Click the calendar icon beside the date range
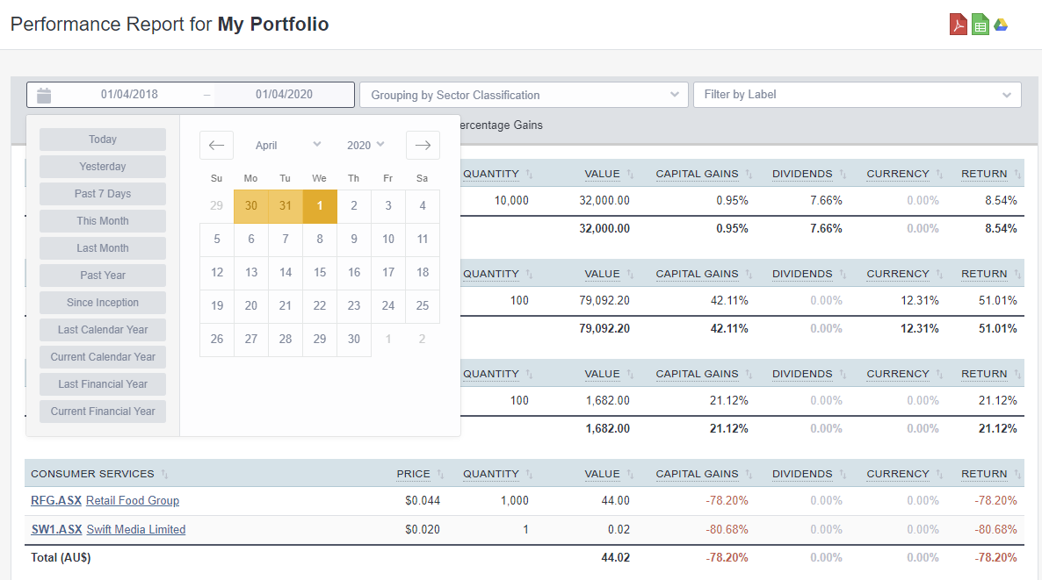 [x=44, y=95]
